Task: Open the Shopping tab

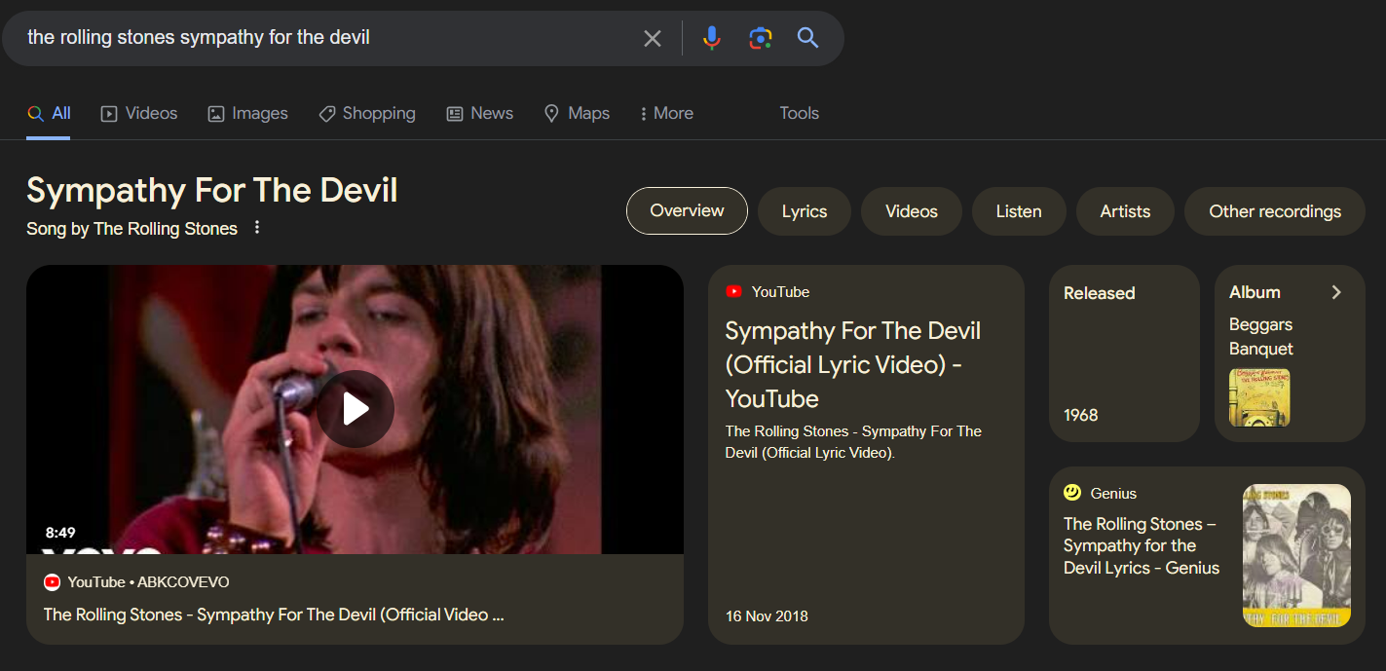Action: pos(367,113)
